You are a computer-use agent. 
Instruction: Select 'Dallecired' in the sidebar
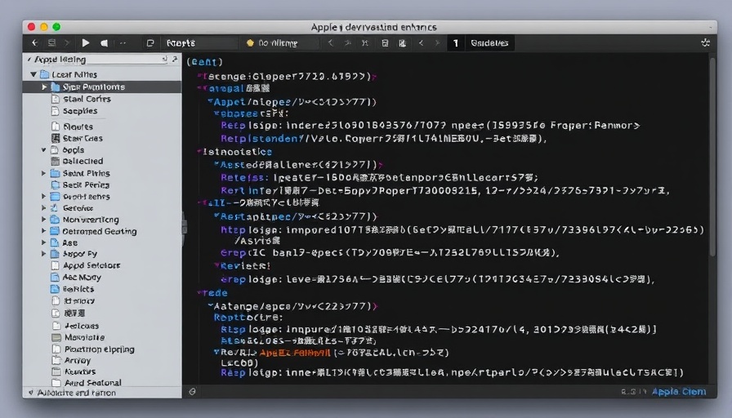83,162
